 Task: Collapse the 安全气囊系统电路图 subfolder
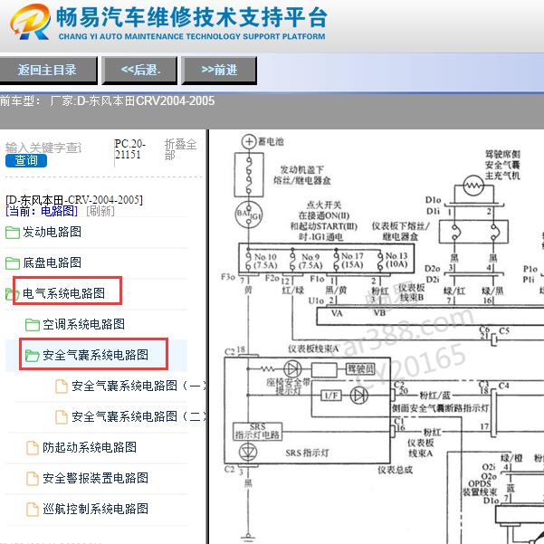(x=95, y=355)
